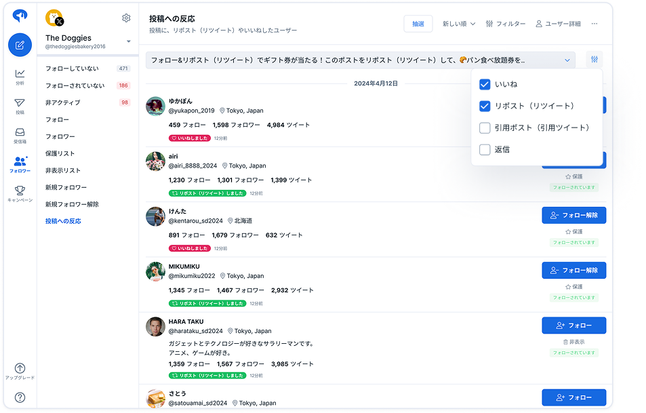Open the キャンペーン trophy icon
Image resolution: width=646 pixels, height=413 pixels.
20,191
